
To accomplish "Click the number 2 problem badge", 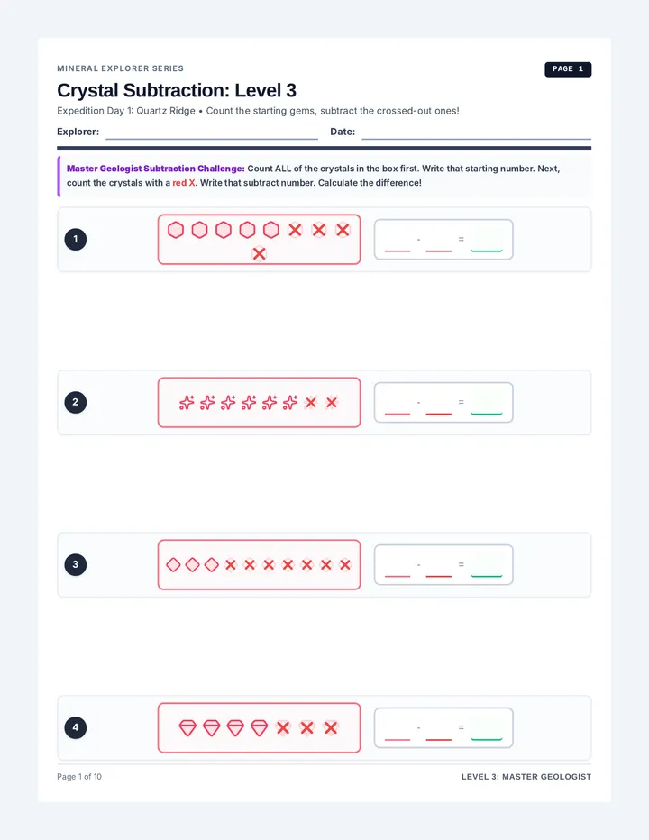I will coord(76,402).
